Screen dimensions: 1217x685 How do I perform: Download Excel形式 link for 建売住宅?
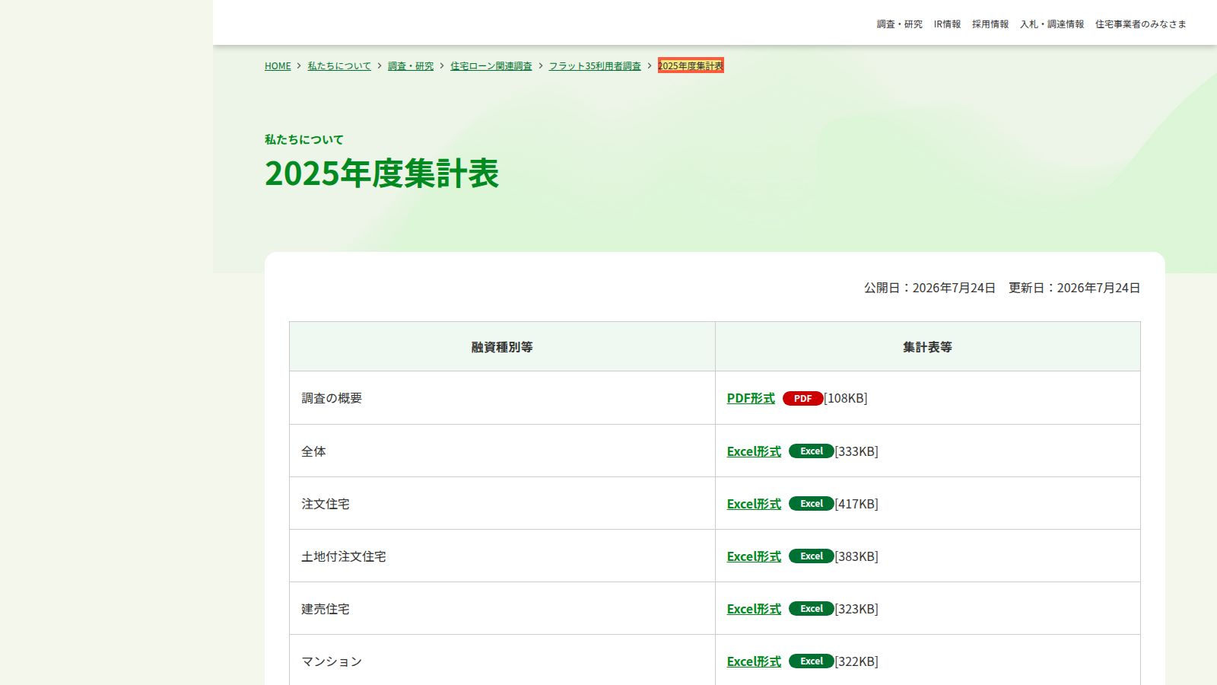click(754, 609)
